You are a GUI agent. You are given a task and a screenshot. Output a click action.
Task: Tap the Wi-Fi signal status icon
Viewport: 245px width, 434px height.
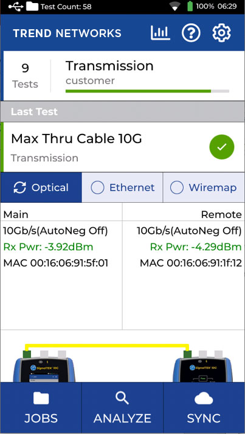[x=174, y=7]
